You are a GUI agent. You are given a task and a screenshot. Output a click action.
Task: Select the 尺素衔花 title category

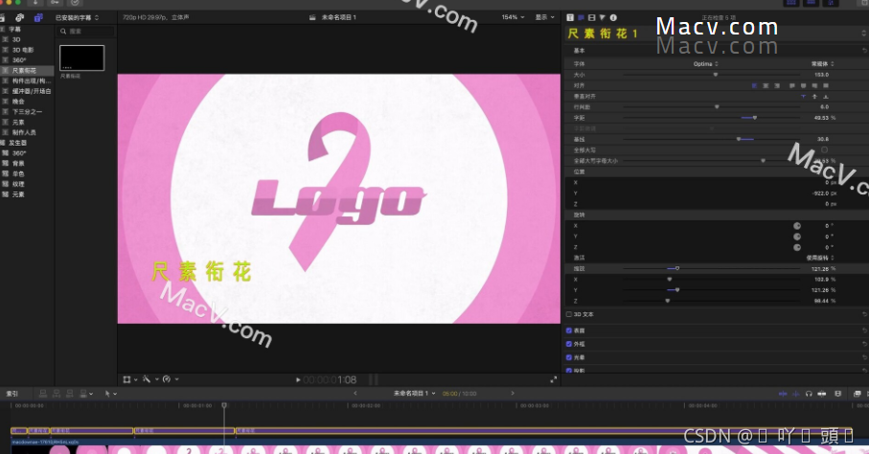point(24,71)
